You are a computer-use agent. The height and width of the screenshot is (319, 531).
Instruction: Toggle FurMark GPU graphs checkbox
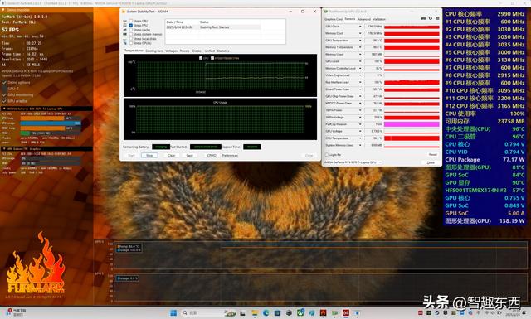coord(4,101)
